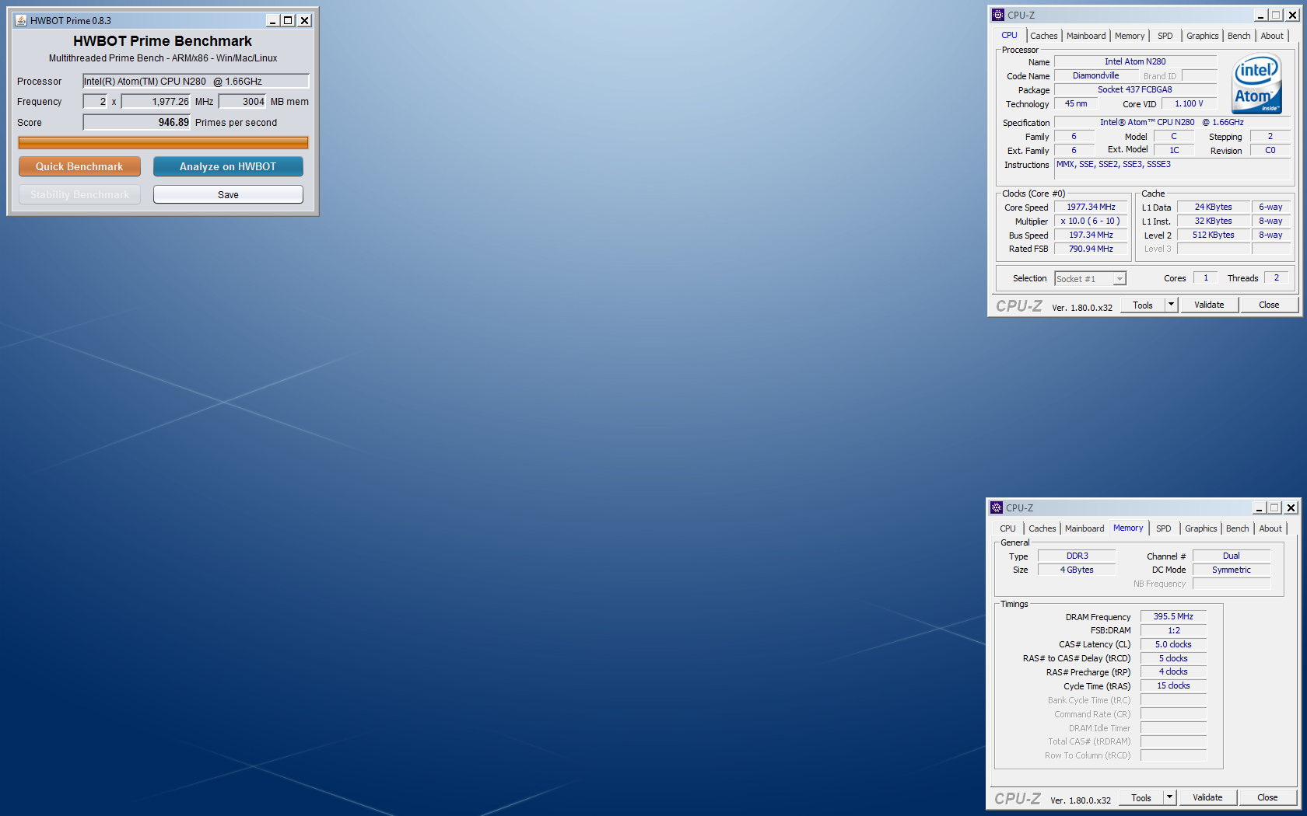The height and width of the screenshot is (816, 1307).
Task: Click Tools button in top CPU-Z
Action: [x=1143, y=305]
